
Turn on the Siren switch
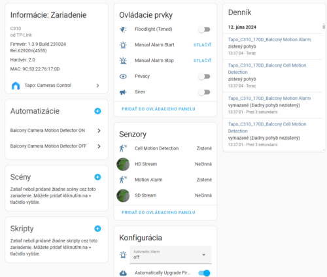[x=204, y=92]
